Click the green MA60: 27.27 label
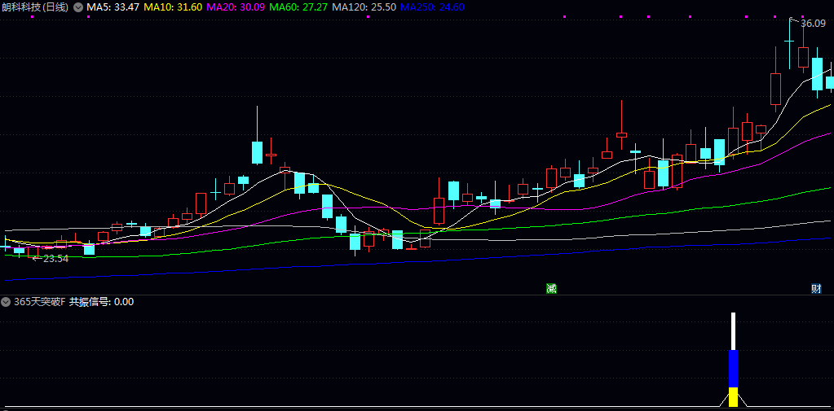This screenshot has width=834, height=411. [298, 7]
